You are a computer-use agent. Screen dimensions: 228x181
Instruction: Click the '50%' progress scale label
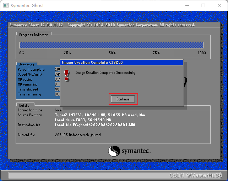click(112, 53)
